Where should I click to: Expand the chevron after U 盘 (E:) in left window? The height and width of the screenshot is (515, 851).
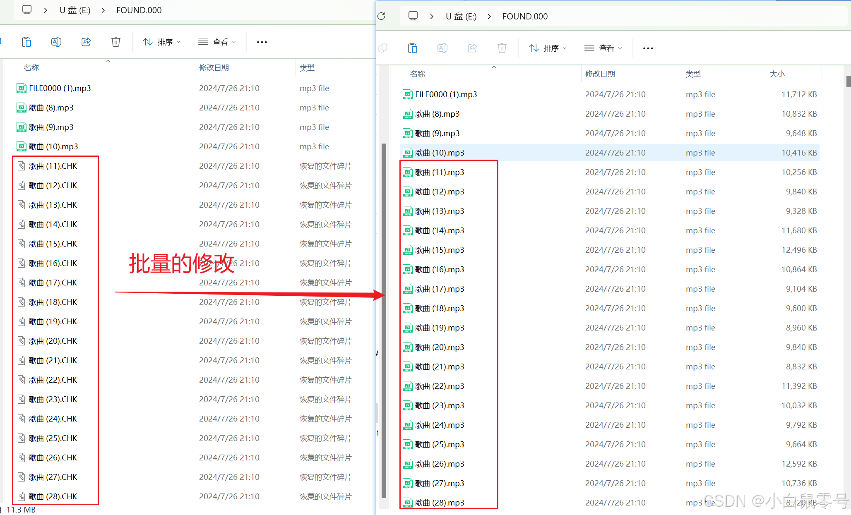tap(103, 10)
